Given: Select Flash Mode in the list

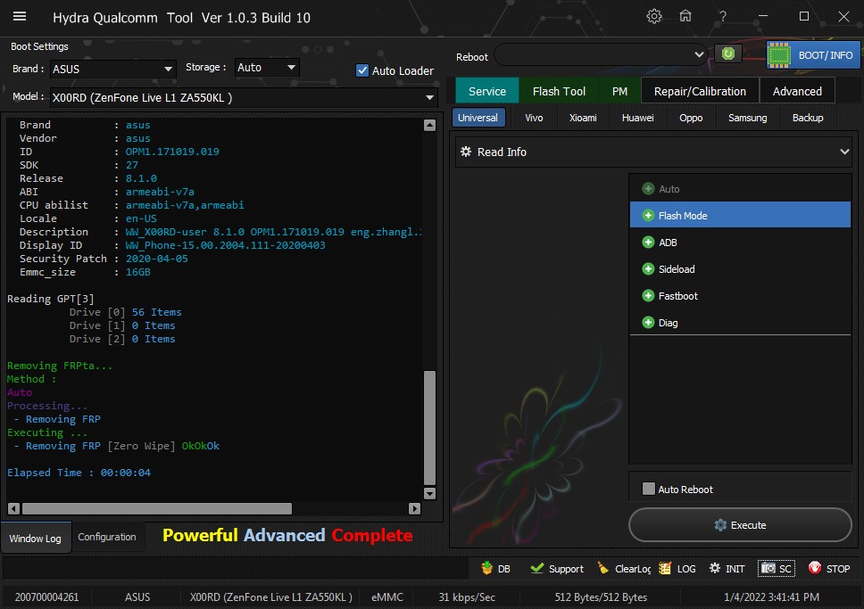Looking at the screenshot, I should tap(740, 215).
